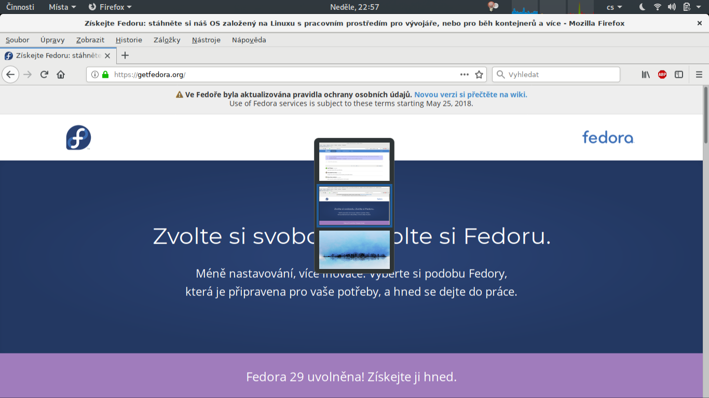Click the lightbulb tray icon in top bar
The image size is (709, 398).
pyautogui.click(x=493, y=7)
